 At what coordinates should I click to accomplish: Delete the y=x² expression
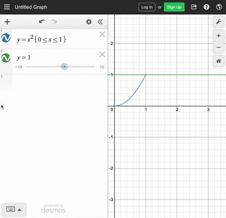[x=102, y=34]
